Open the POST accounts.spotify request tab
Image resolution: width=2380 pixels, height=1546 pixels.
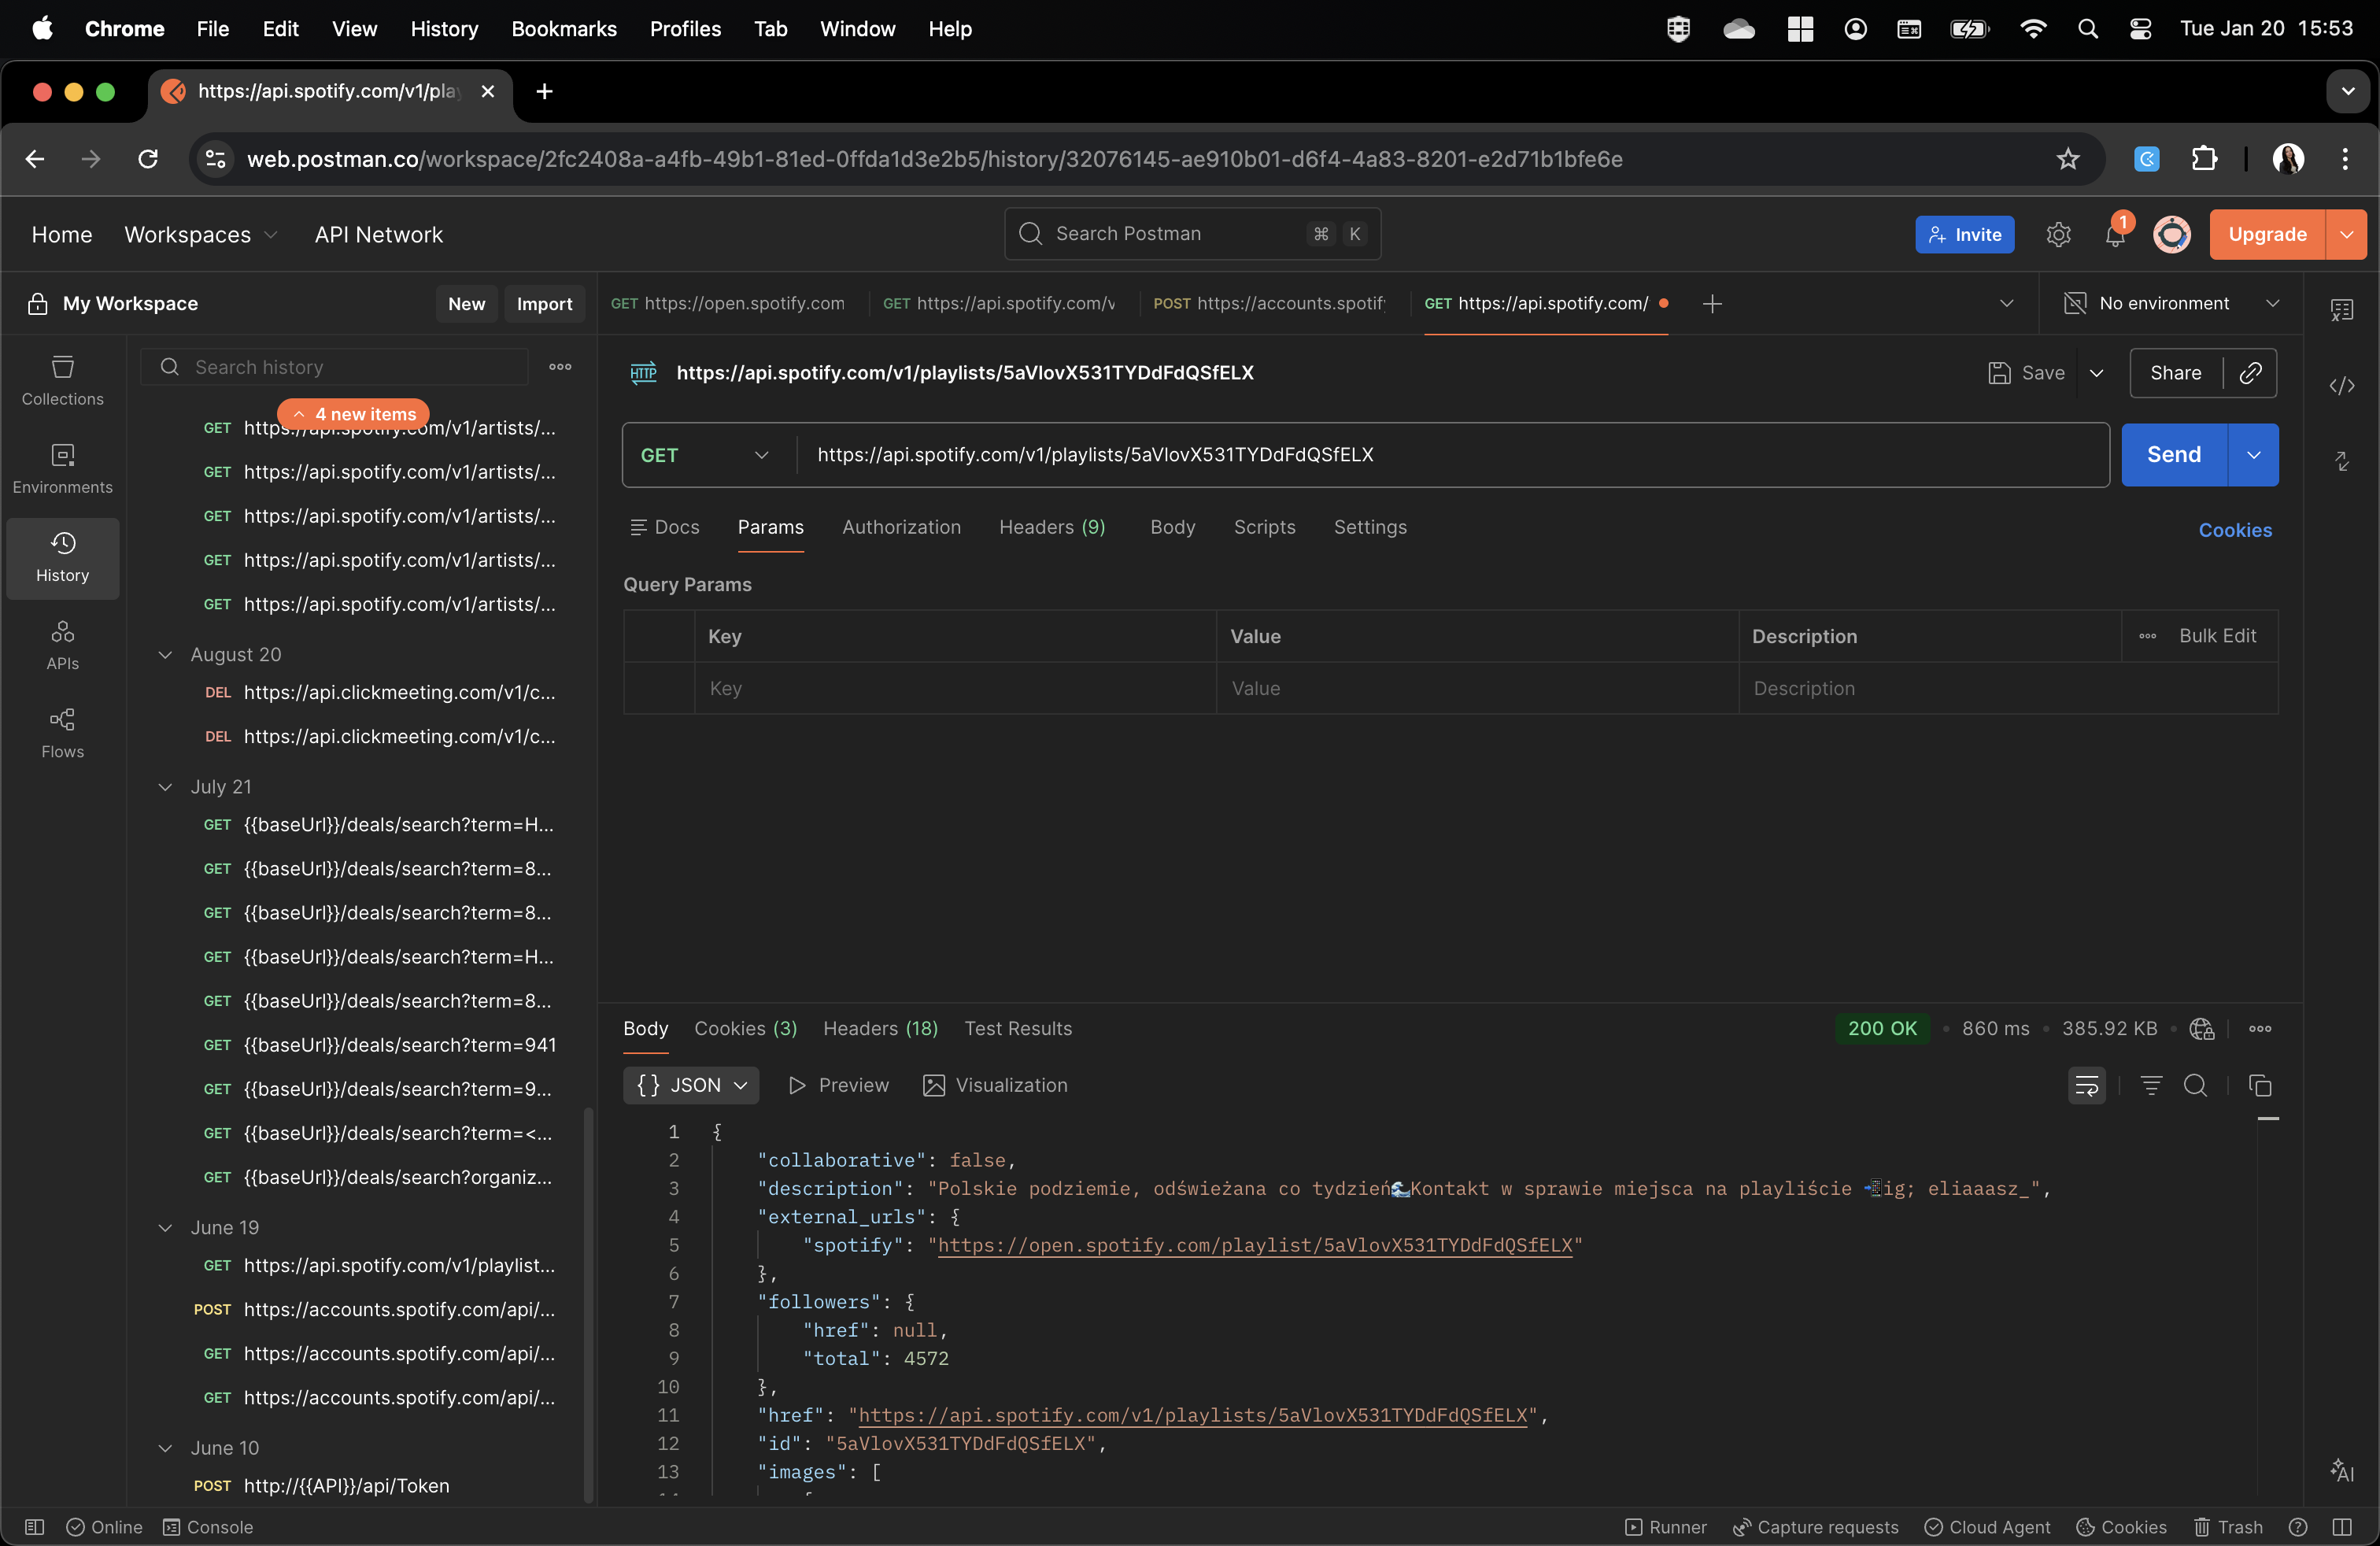point(1269,303)
